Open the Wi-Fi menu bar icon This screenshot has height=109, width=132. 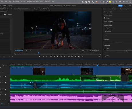124,2
